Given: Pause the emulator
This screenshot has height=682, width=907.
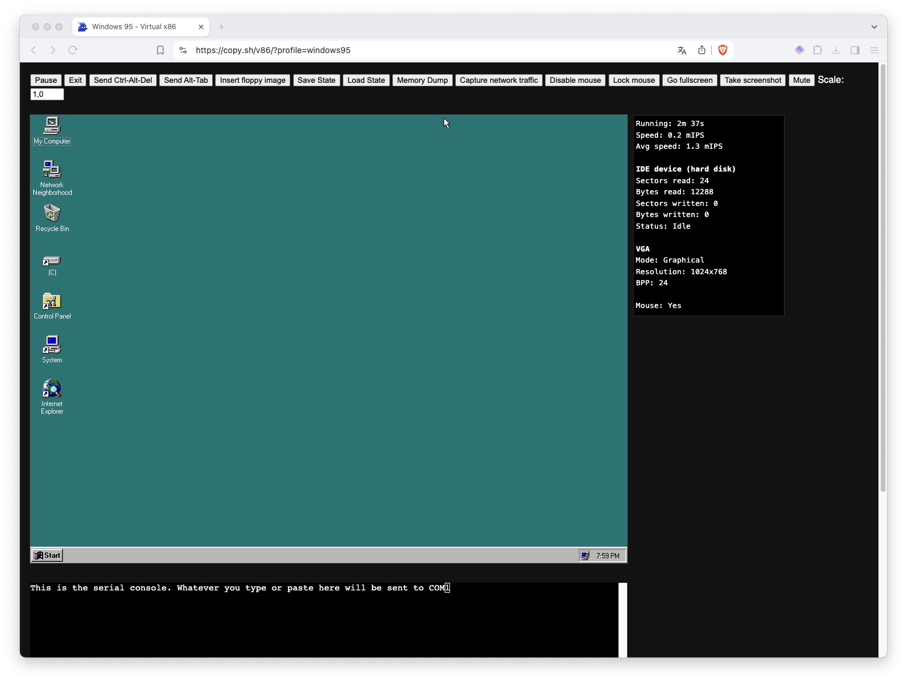Looking at the screenshot, I should pos(46,81).
